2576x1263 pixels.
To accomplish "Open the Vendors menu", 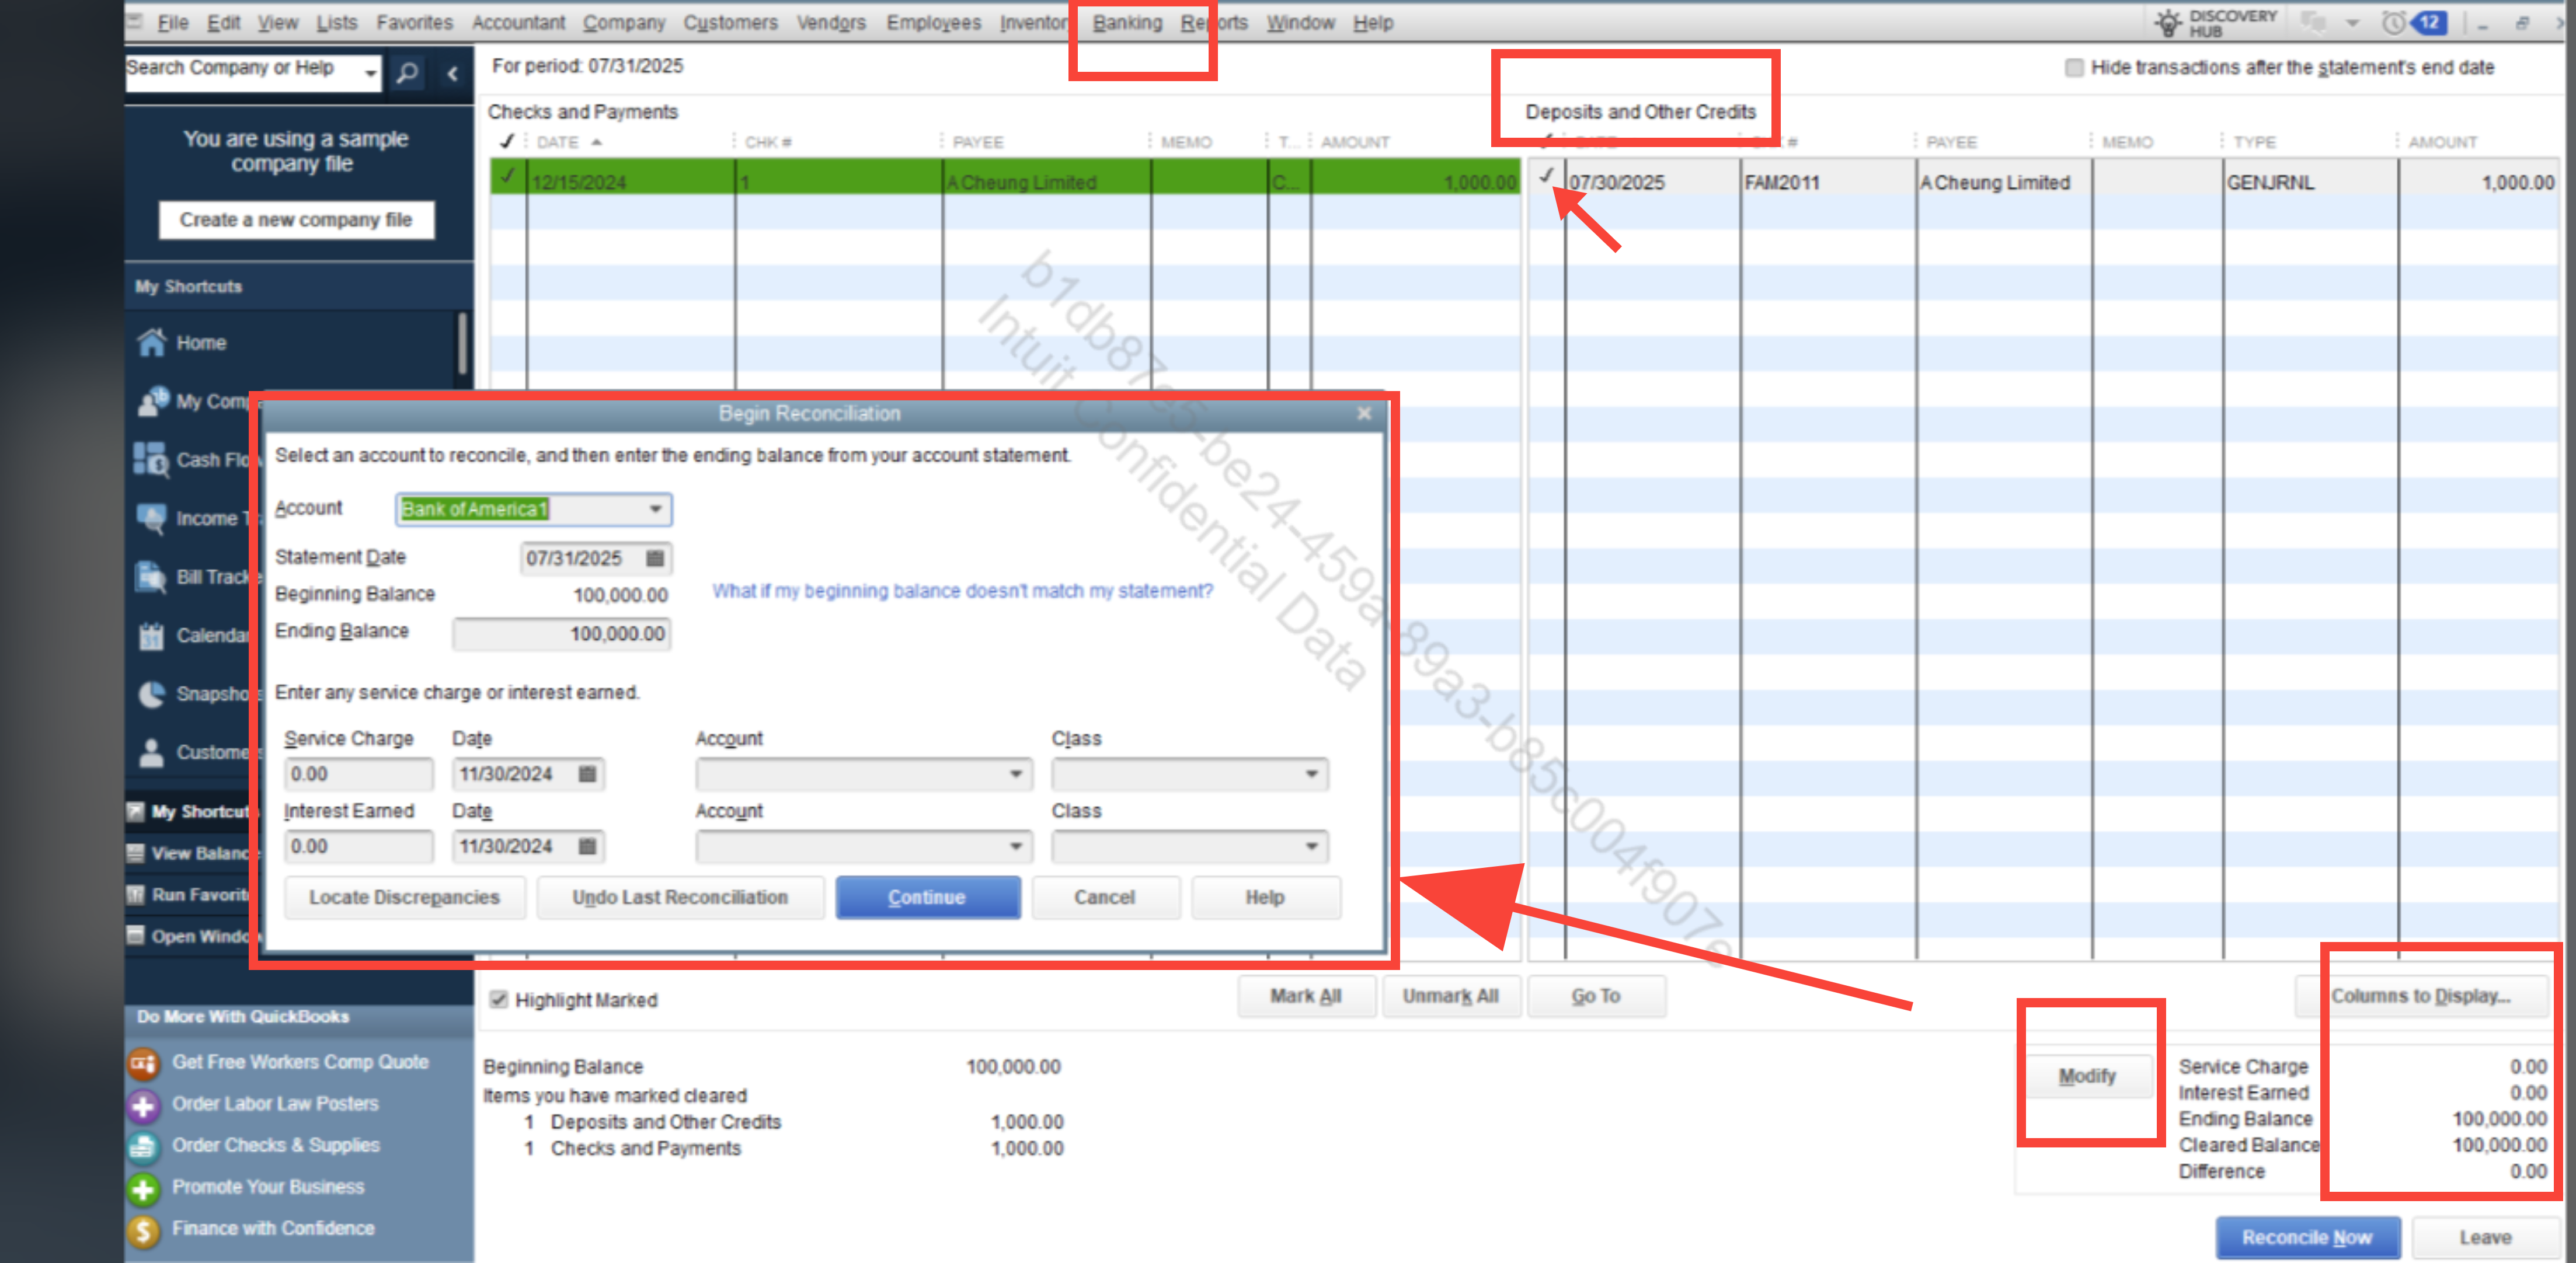I will (x=831, y=22).
